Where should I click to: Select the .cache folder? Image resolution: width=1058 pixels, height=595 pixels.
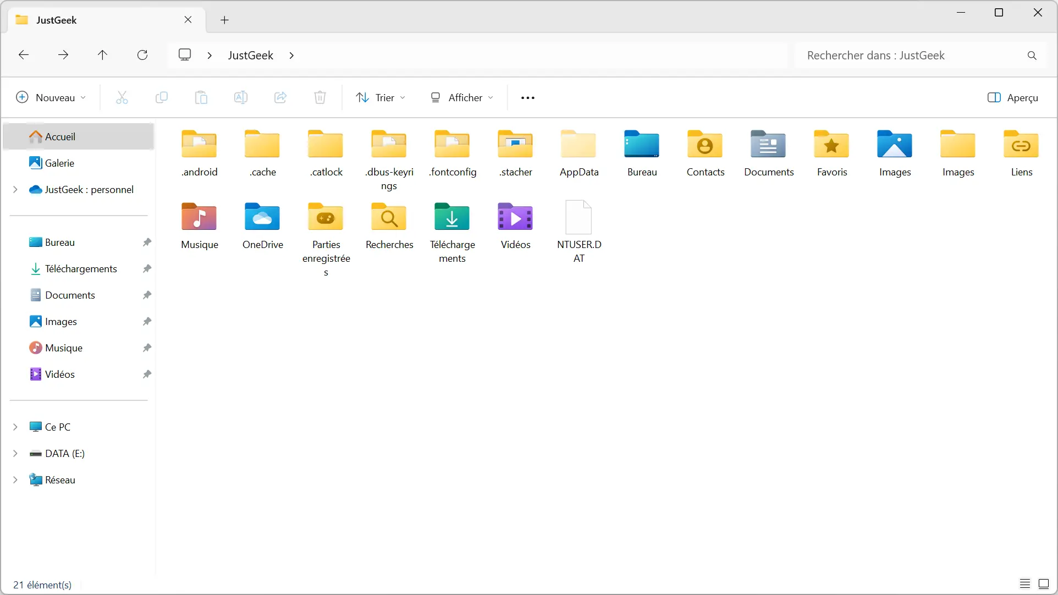[x=263, y=153]
